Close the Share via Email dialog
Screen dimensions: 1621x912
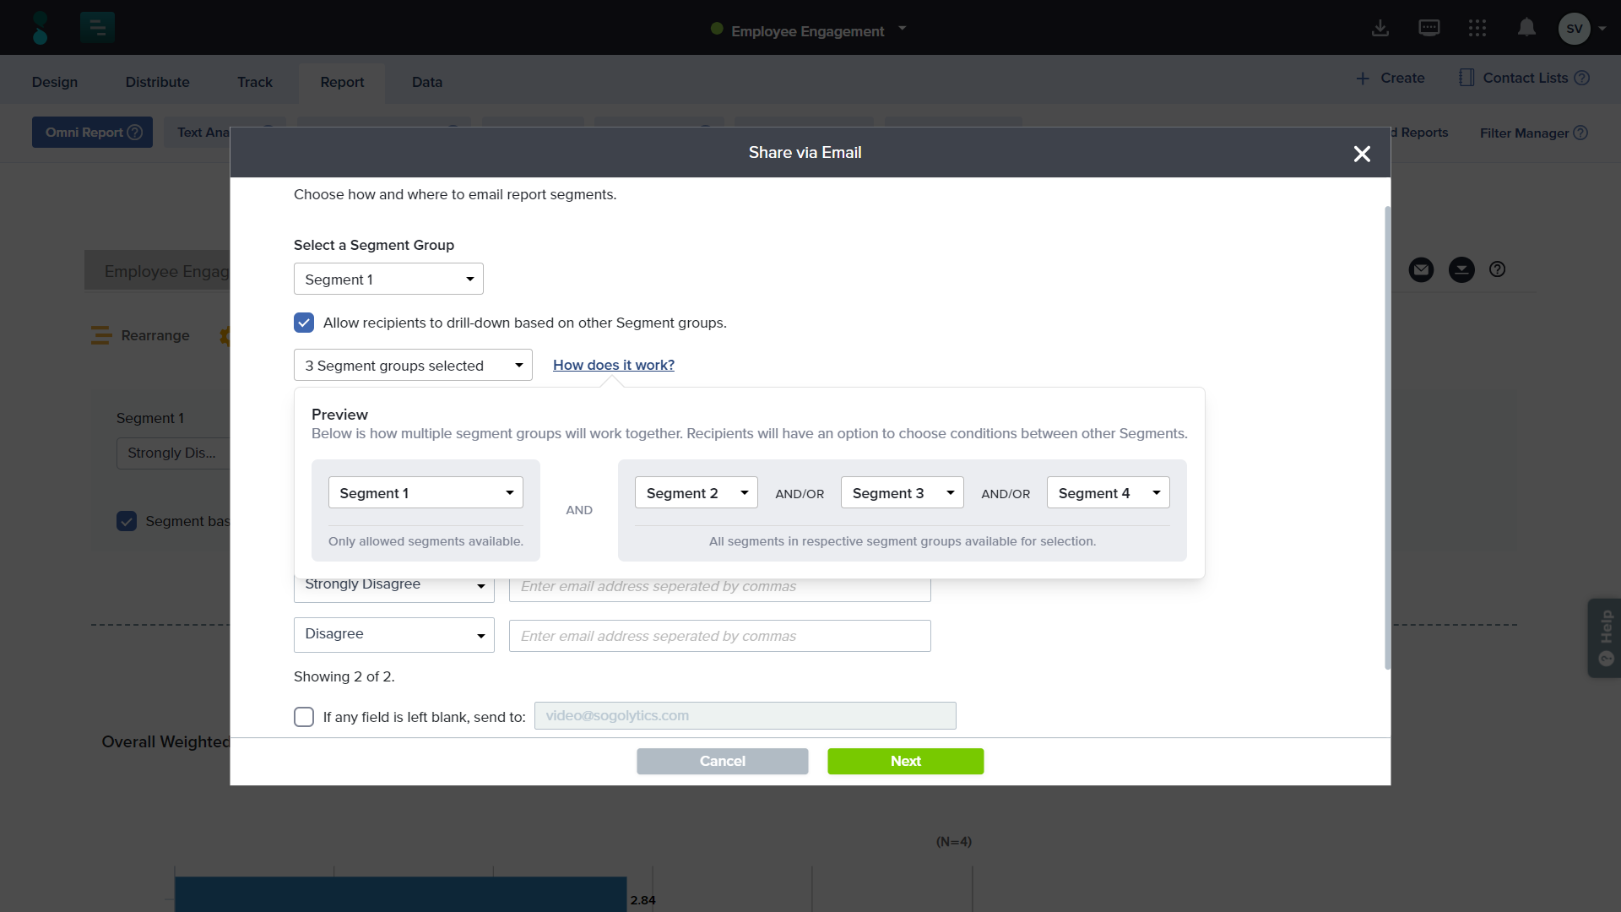click(x=1362, y=154)
